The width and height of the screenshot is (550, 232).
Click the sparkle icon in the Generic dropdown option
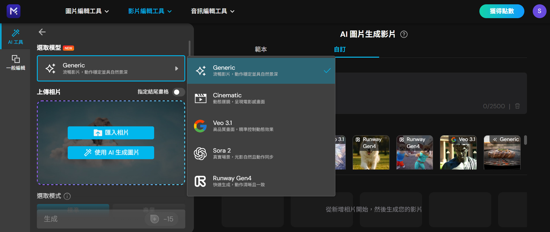[x=201, y=71]
